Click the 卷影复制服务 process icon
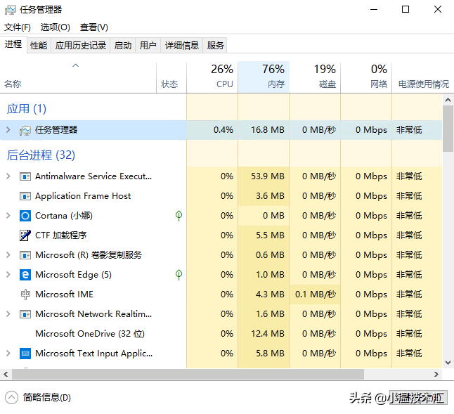The width and height of the screenshot is (454, 414). point(25,255)
